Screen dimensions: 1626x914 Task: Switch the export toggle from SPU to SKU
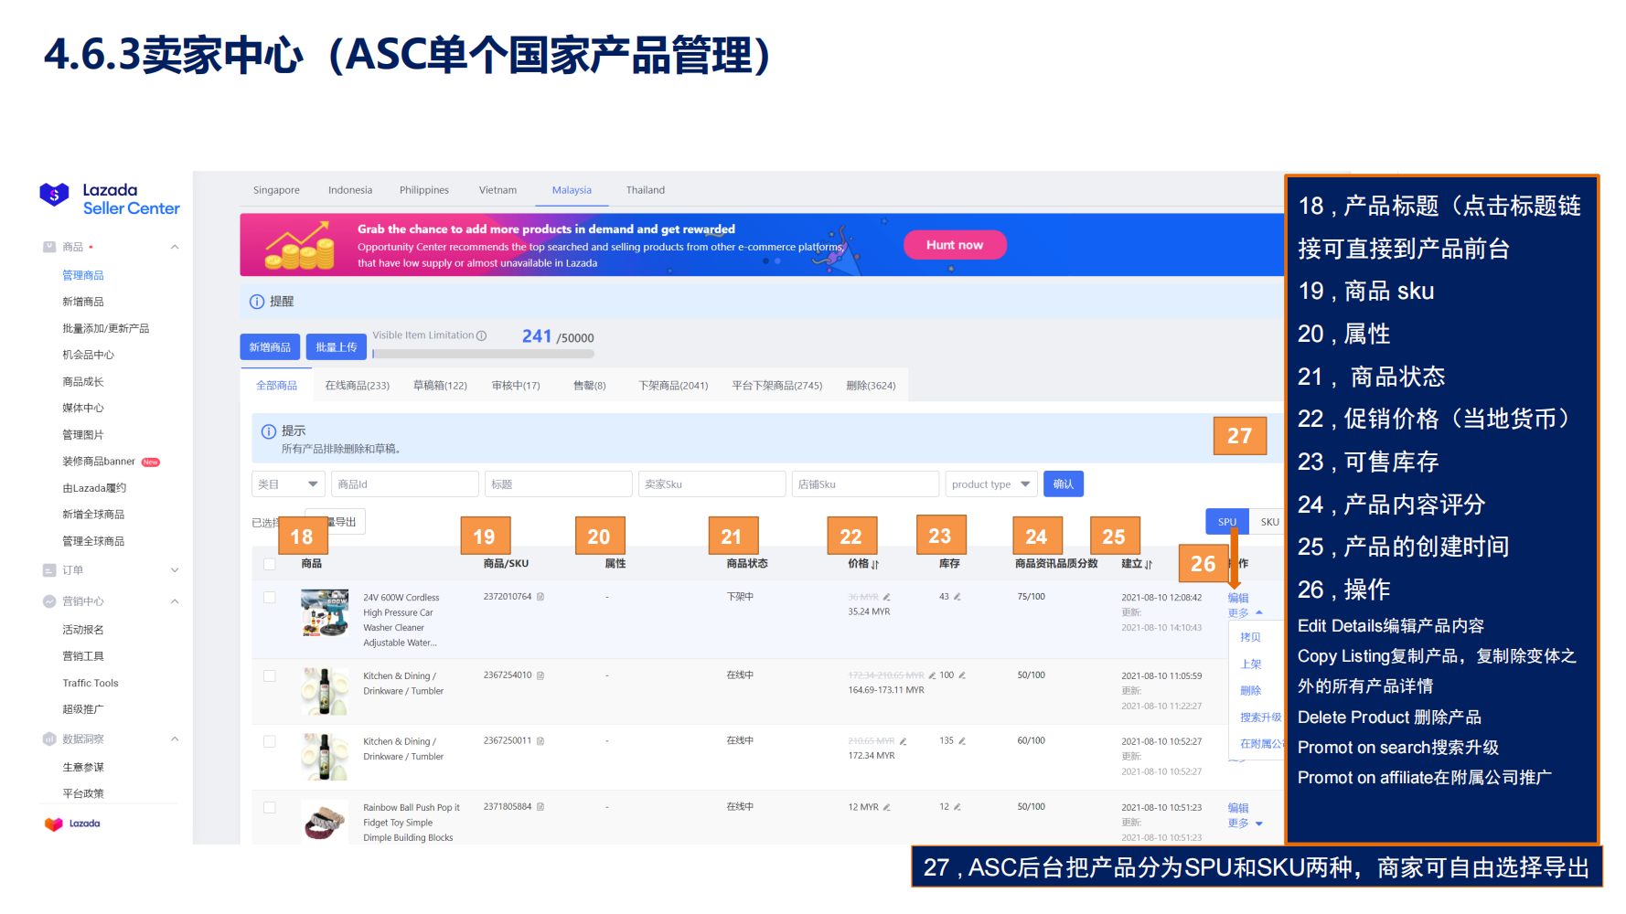[x=1269, y=521]
